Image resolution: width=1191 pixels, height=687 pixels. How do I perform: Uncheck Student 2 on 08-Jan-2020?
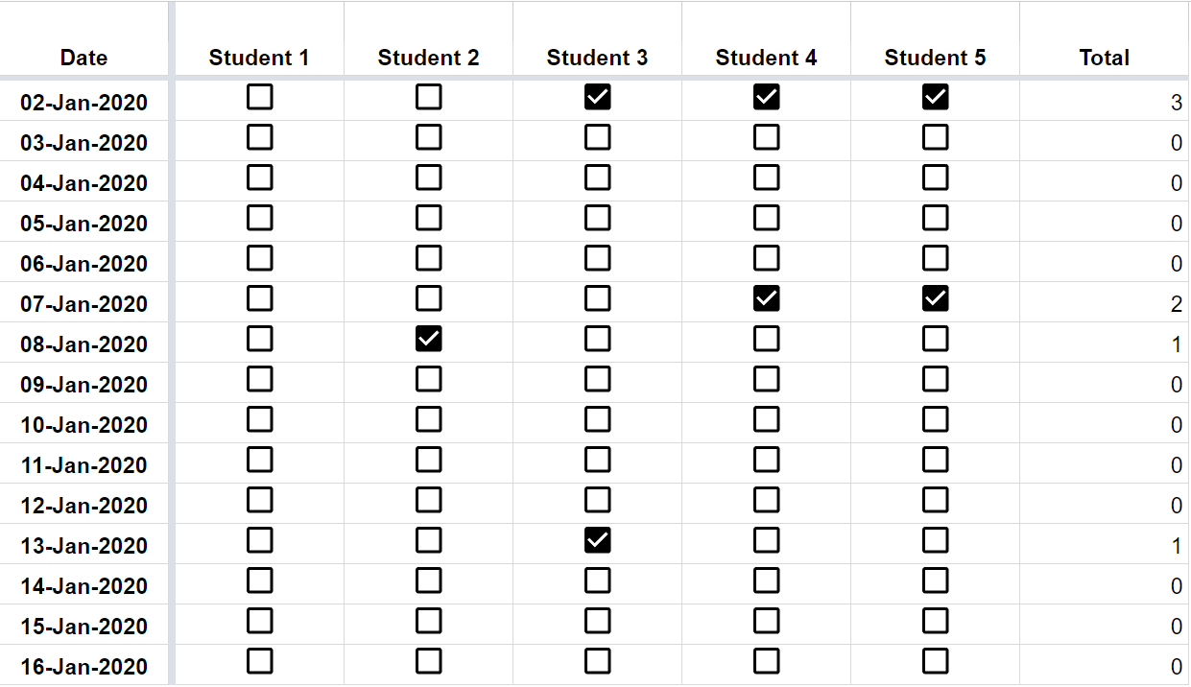tap(428, 339)
